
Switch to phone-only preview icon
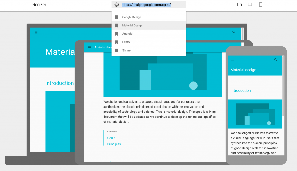(x=260, y=5)
